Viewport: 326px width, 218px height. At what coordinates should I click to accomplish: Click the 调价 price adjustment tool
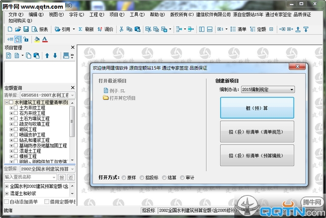105,29
